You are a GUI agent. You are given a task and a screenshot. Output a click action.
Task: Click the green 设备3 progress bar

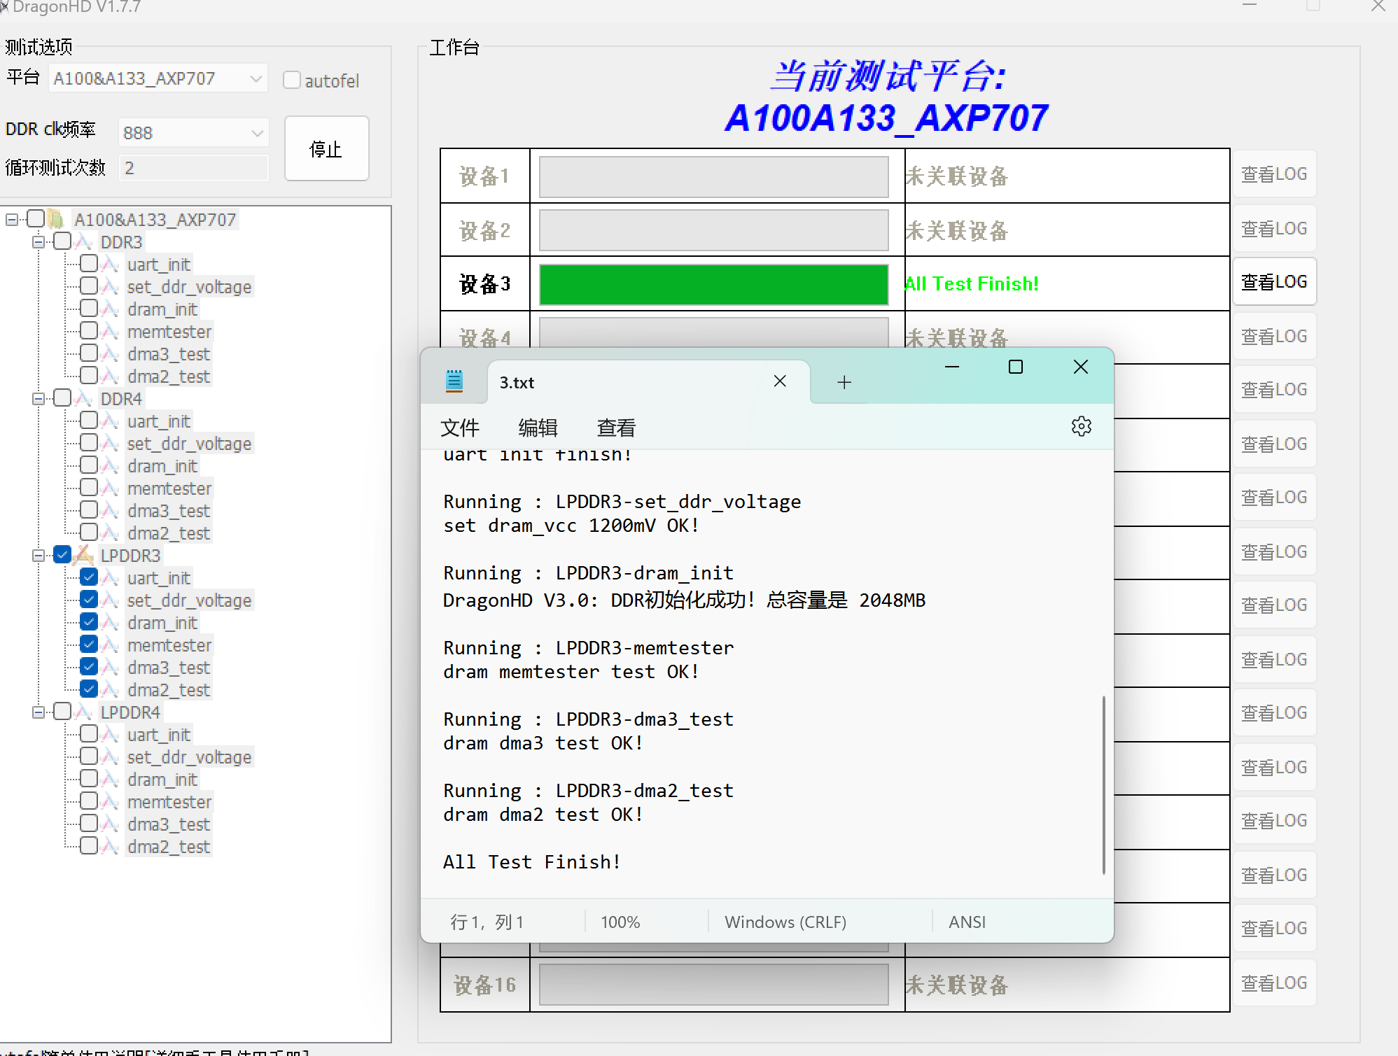click(x=714, y=284)
